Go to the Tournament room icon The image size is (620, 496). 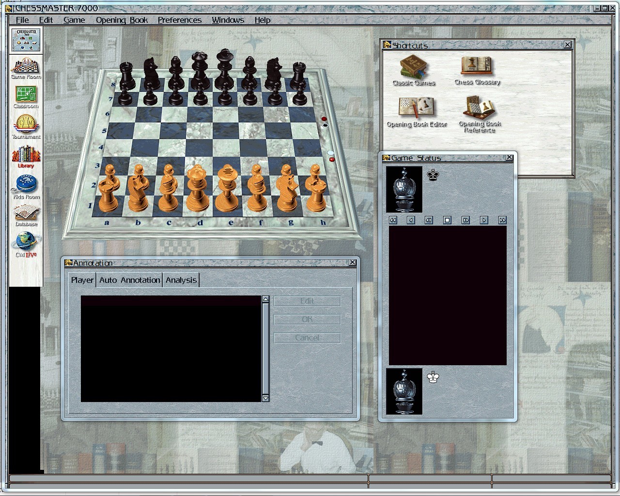[26, 127]
